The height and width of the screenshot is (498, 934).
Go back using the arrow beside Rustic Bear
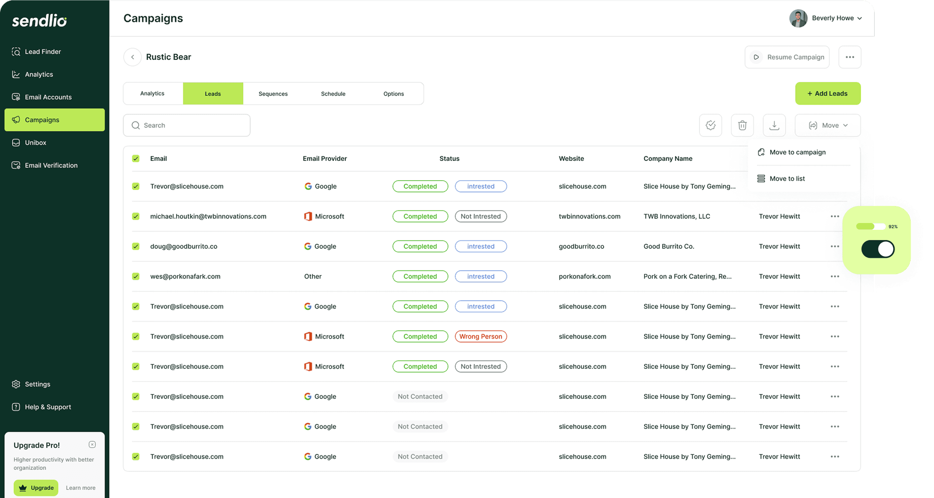pyautogui.click(x=132, y=57)
